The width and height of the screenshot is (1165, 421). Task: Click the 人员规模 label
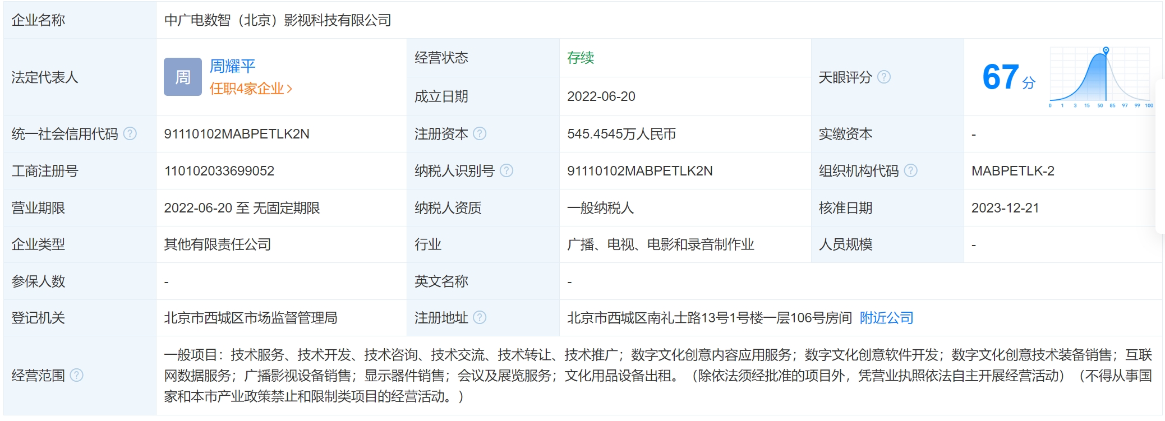coord(845,244)
